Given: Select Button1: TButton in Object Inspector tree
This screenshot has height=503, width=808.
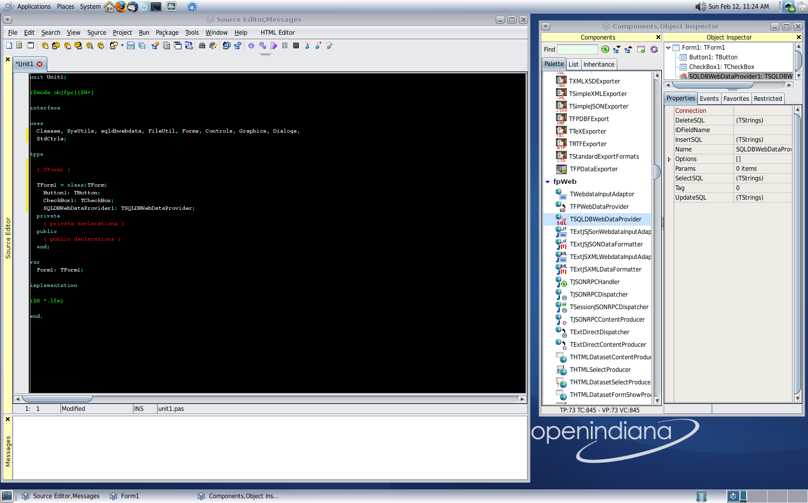Looking at the screenshot, I should (713, 57).
